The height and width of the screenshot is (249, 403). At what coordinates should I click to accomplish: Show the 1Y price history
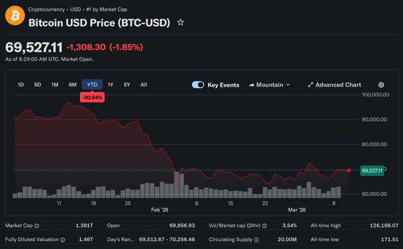111,85
